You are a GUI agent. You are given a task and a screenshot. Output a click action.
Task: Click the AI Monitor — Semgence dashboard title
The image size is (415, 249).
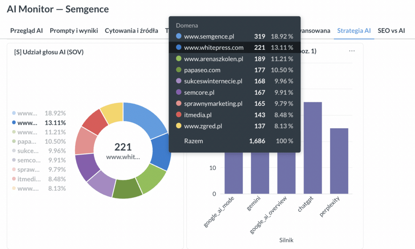tap(58, 9)
